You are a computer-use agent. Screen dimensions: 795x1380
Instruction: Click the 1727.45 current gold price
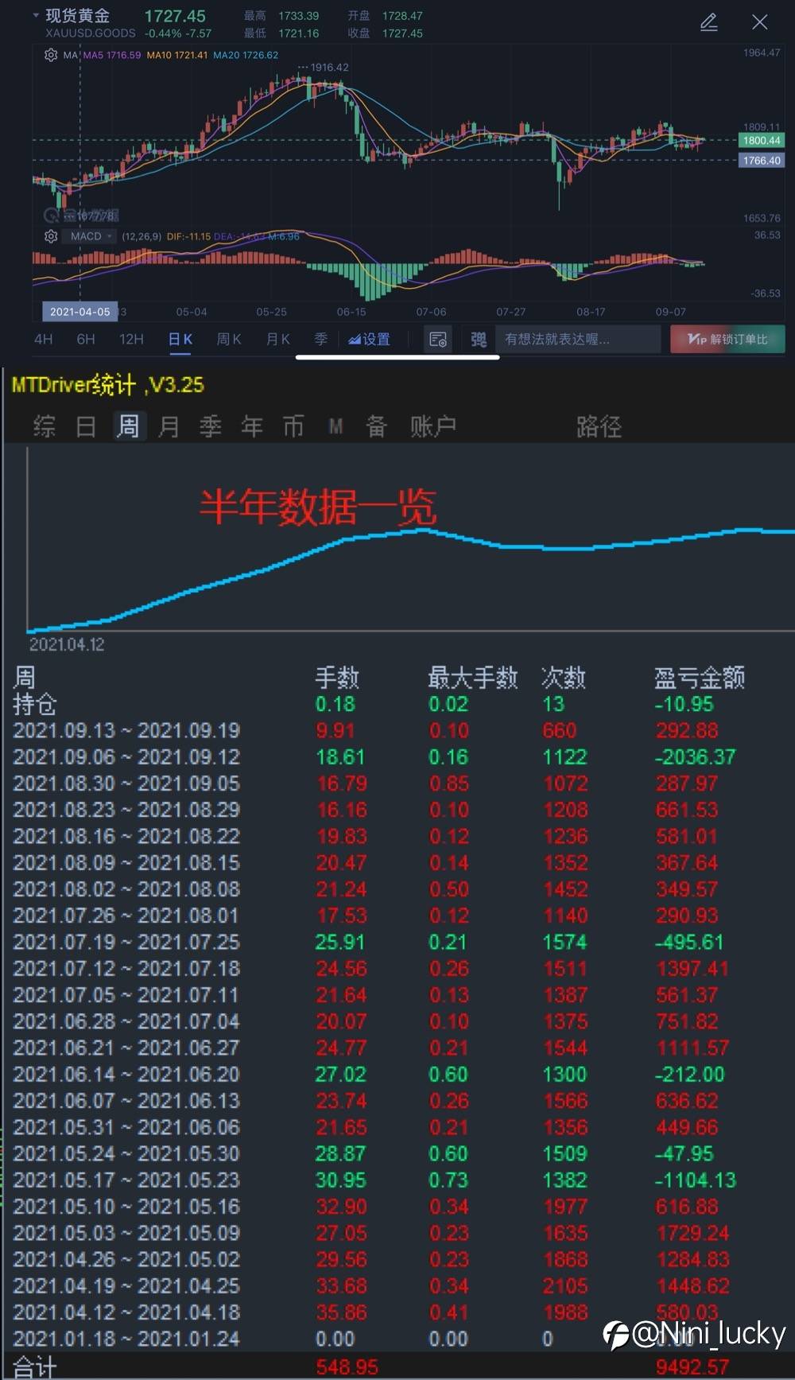click(175, 16)
